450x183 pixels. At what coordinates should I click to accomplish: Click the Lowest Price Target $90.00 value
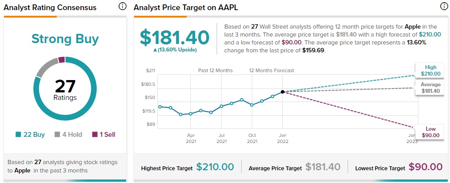click(425, 167)
